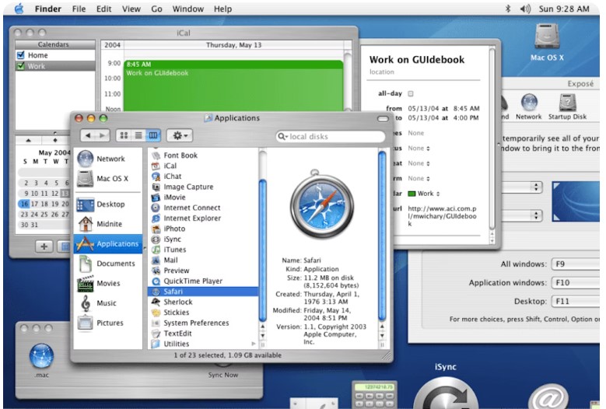
Task: Open Pictures folder in Finder sidebar
Action: (107, 323)
